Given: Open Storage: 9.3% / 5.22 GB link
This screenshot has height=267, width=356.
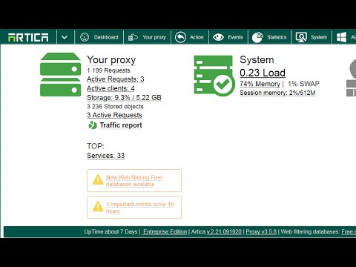Looking at the screenshot, I should click(x=124, y=98).
